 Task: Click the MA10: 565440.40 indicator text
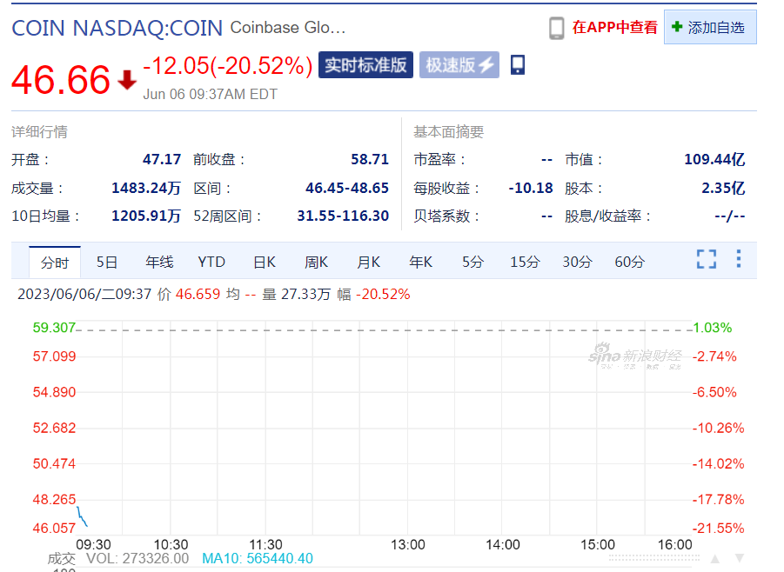pos(258,558)
